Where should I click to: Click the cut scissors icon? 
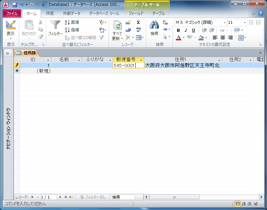[x=41, y=22]
